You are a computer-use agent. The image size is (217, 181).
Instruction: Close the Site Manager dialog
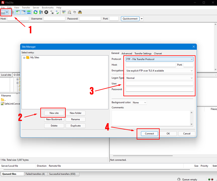pos(194,47)
